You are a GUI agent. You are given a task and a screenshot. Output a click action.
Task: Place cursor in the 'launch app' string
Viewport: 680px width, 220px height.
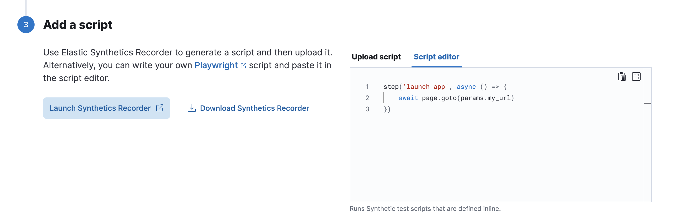pos(425,87)
